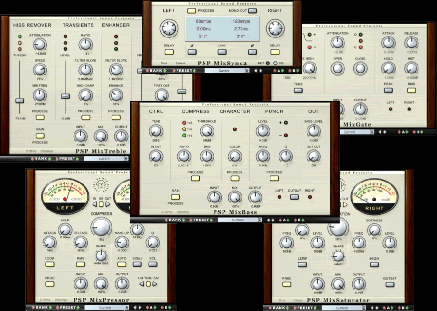
Task: Click red arrow before A in MixSync2
Action: (x=275, y=71)
